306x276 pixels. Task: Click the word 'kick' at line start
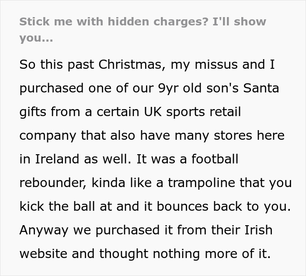pyautogui.click(x=31, y=206)
